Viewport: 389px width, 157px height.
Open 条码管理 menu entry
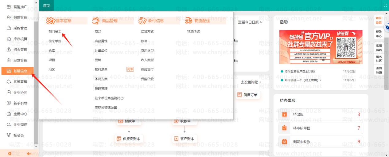click(x=101, y=88)
